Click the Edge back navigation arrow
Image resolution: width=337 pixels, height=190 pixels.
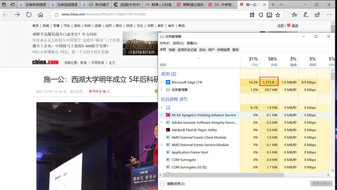pos(6,15)
